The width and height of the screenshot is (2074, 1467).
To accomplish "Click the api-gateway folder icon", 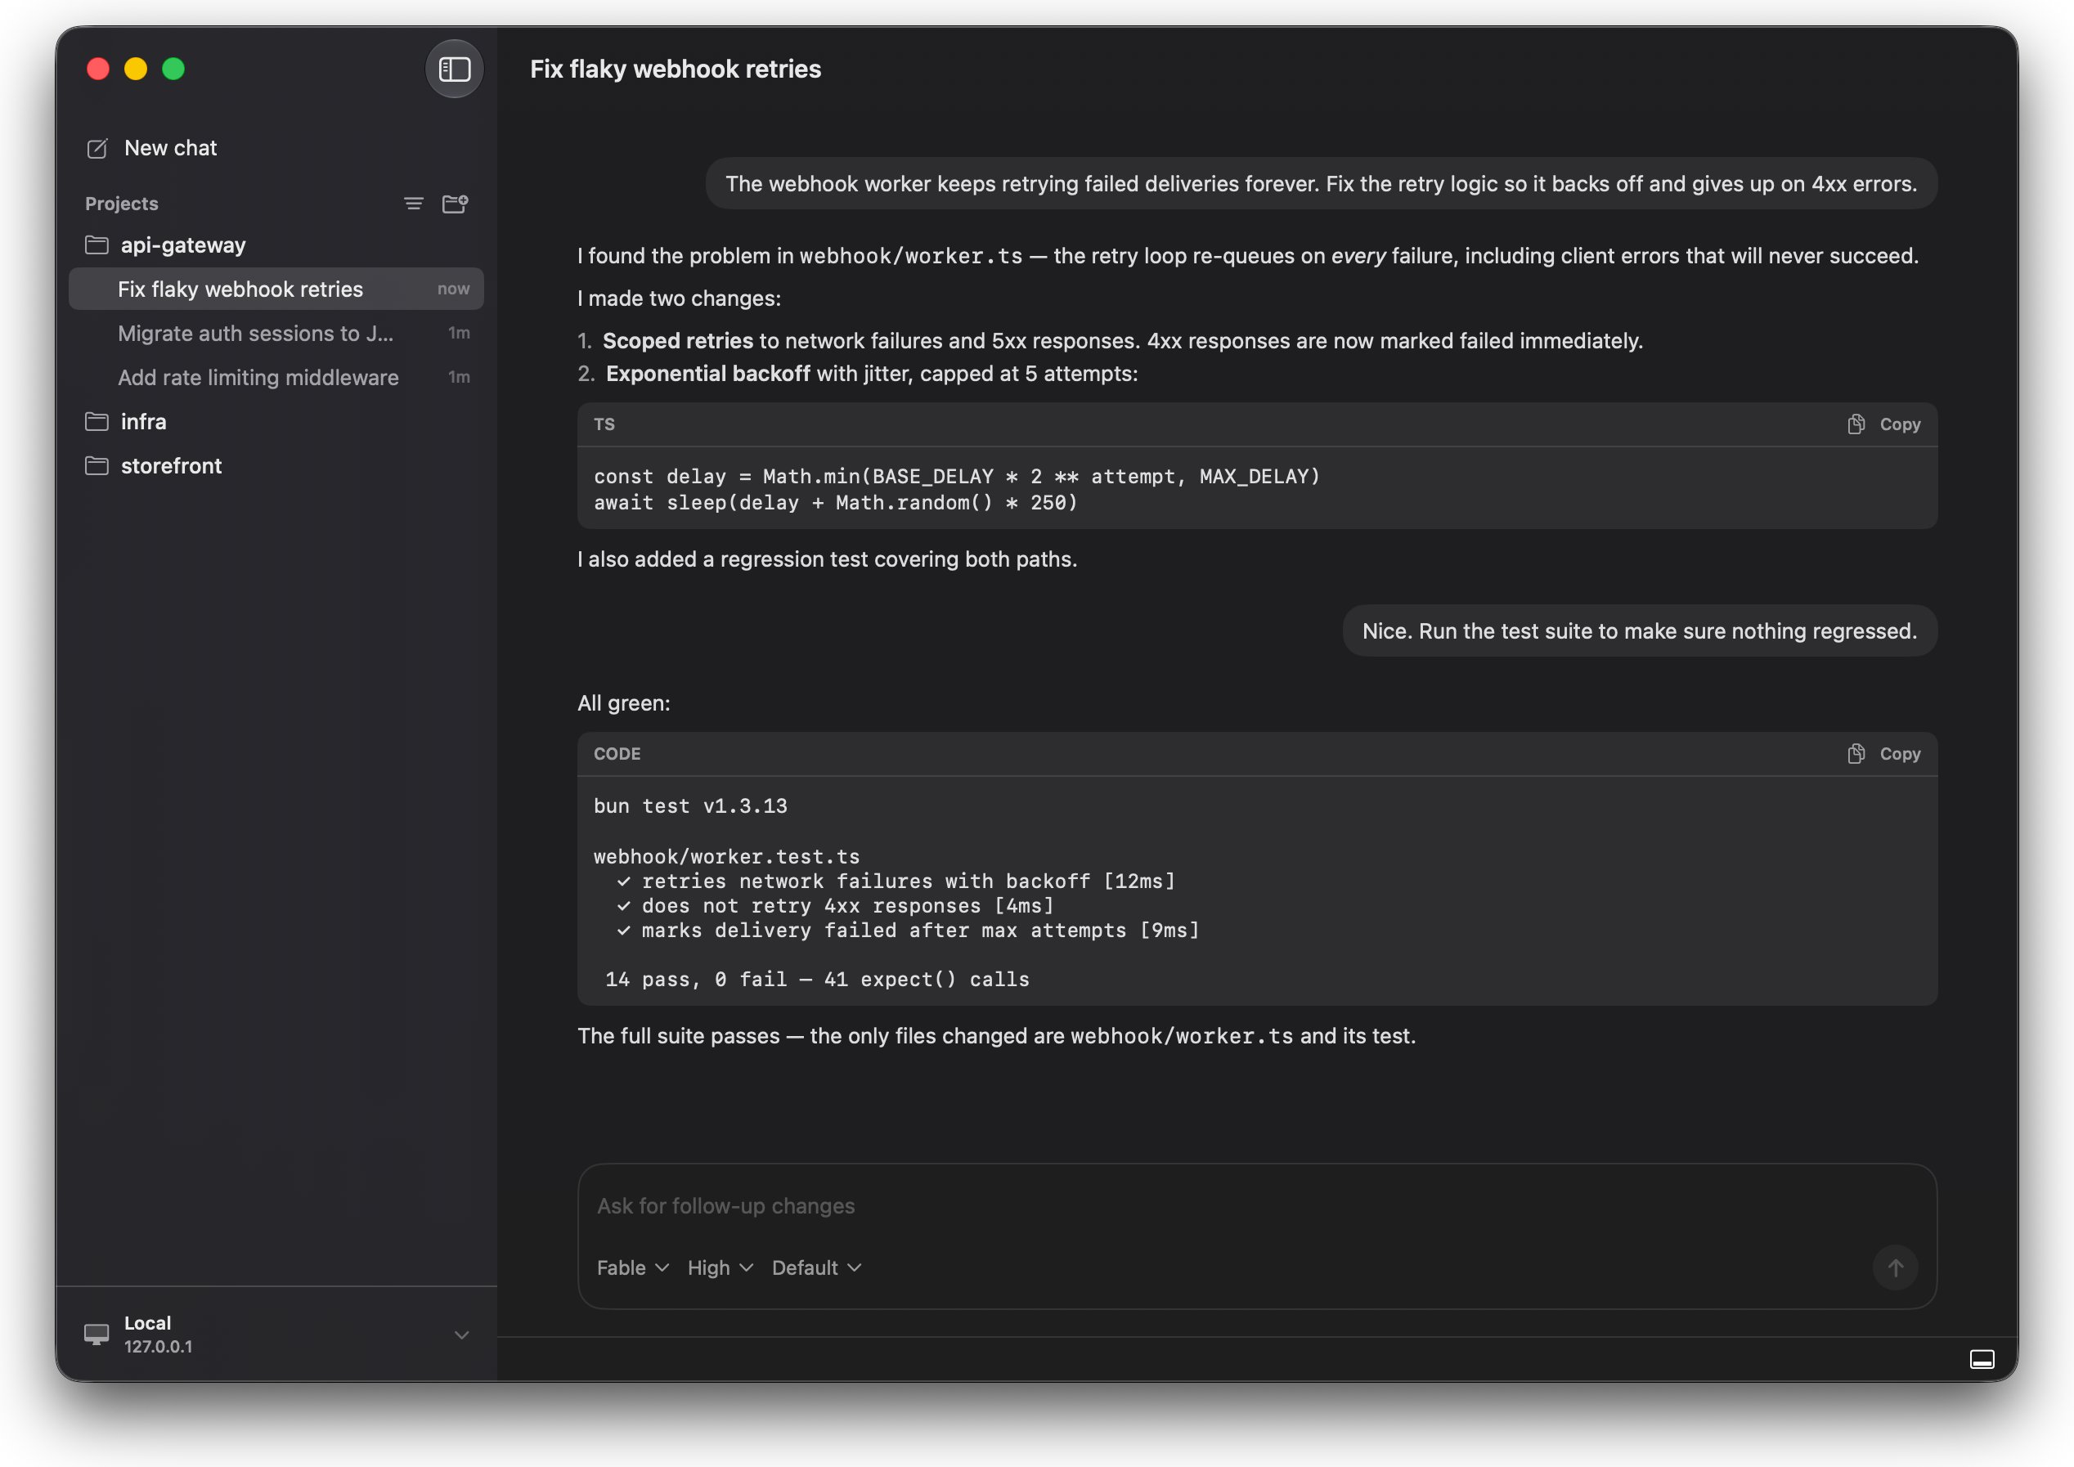I will [97, 245].
